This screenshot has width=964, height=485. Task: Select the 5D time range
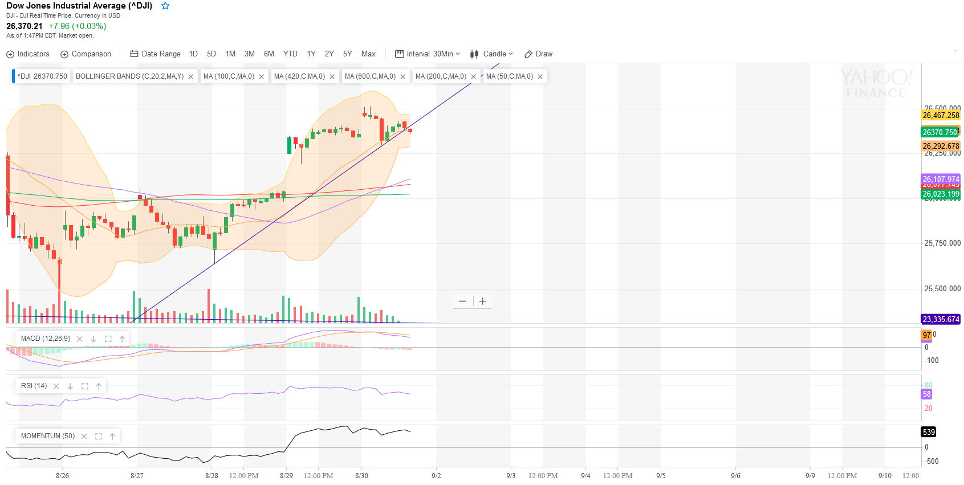211,54
